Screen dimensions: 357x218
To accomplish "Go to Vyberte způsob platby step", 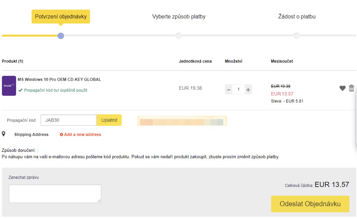I will (x=179, y=17).
